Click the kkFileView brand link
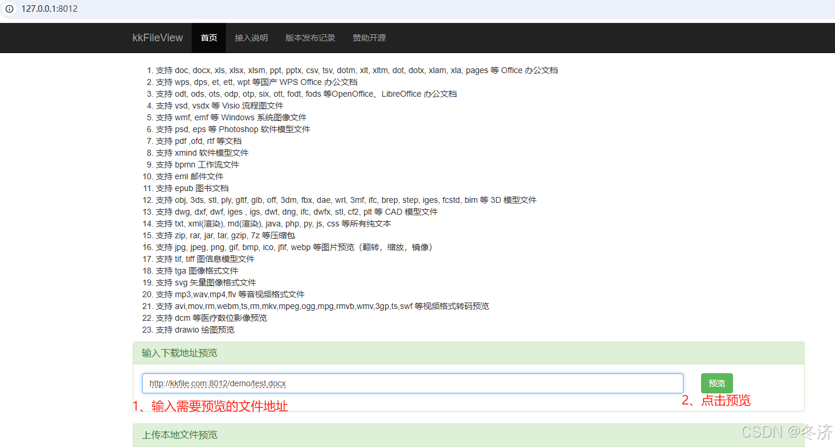This screenshot has width=835, height=447. point(157,38)
